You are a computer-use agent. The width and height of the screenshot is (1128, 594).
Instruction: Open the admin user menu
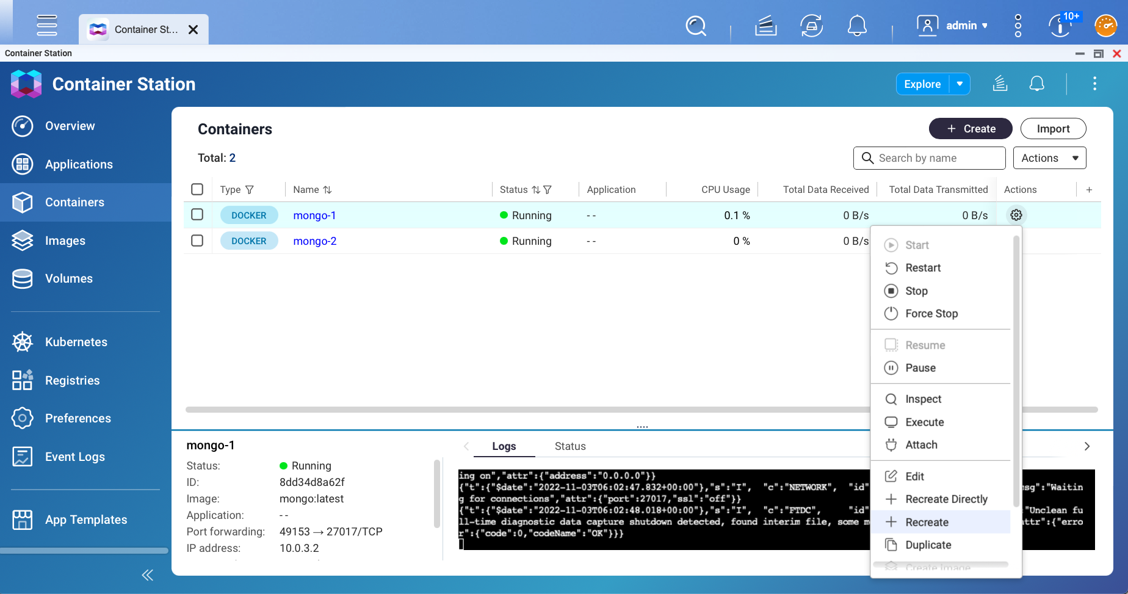[952, 26]
